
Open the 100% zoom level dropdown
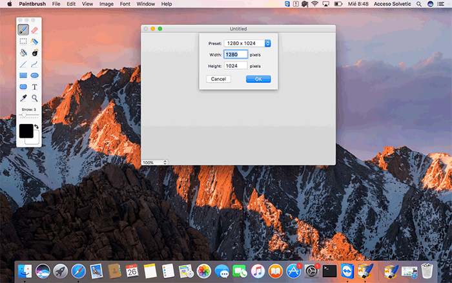[154, 162]
